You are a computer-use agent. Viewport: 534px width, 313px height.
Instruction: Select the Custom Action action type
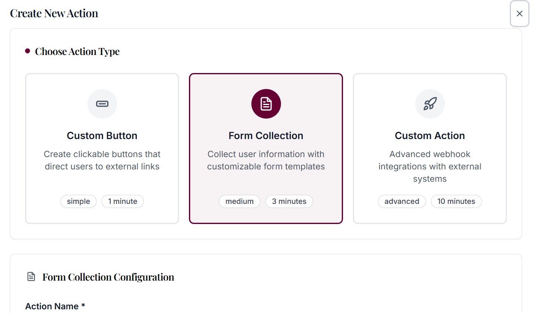point(430,148)
